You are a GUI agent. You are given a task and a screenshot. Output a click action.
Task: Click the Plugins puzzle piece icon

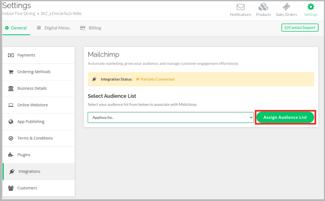[x=11, y=155]
